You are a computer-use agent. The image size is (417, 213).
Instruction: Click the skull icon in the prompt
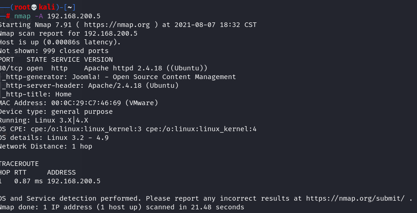pyautogui.click(x=34, y=7)
